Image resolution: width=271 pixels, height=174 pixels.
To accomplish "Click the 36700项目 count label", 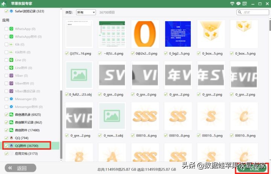I will click(107, 12).
